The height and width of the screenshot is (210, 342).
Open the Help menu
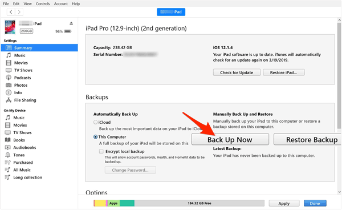coord(76,4)
